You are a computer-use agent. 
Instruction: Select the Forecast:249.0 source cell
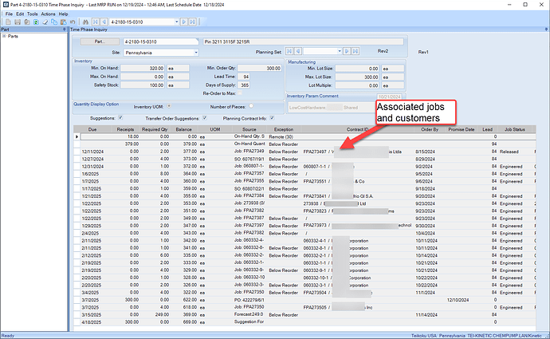pos(249,314)
